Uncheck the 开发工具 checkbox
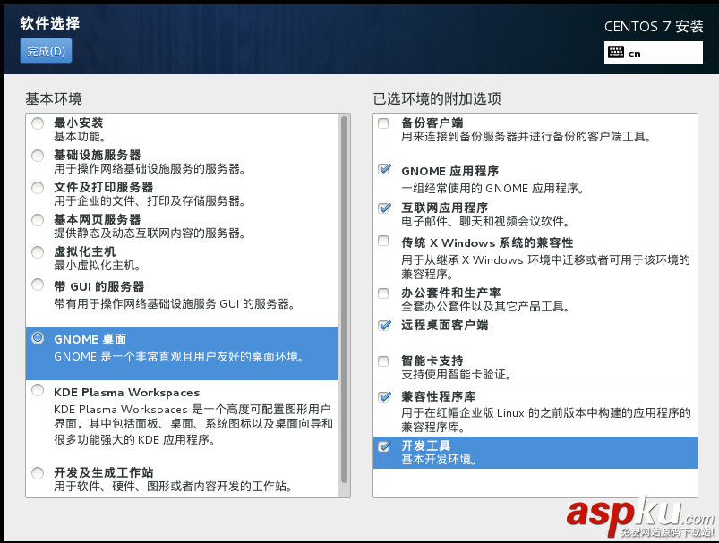Screen dimensions: 719x543 click(384, 445)
